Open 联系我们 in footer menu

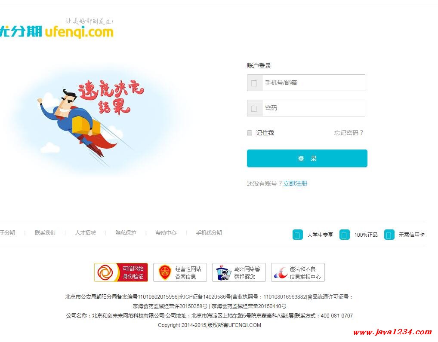pos(45,232)
